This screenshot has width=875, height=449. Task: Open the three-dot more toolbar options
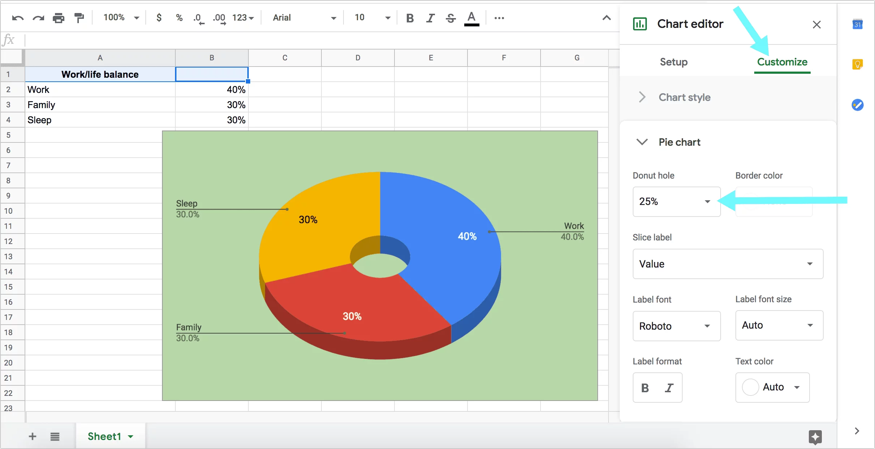pyautogui.click(x=499, y=18)
